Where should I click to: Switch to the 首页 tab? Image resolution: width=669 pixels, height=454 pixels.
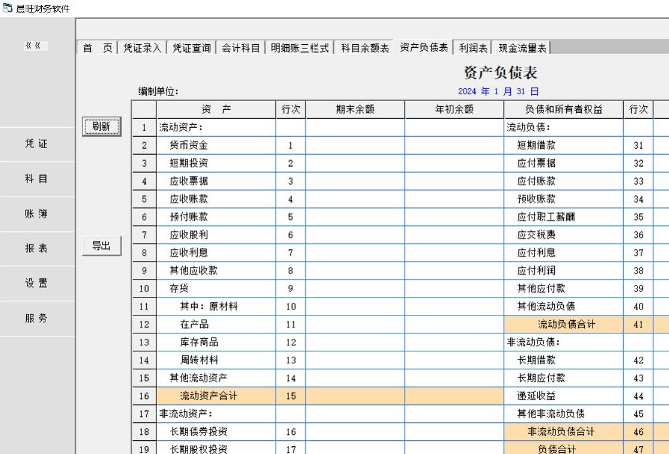(97, 48)
